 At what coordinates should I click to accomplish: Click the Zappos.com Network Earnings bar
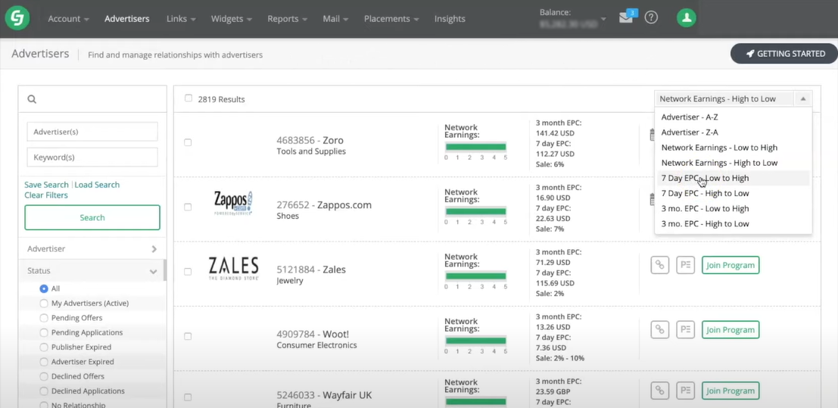pos(475,211)
